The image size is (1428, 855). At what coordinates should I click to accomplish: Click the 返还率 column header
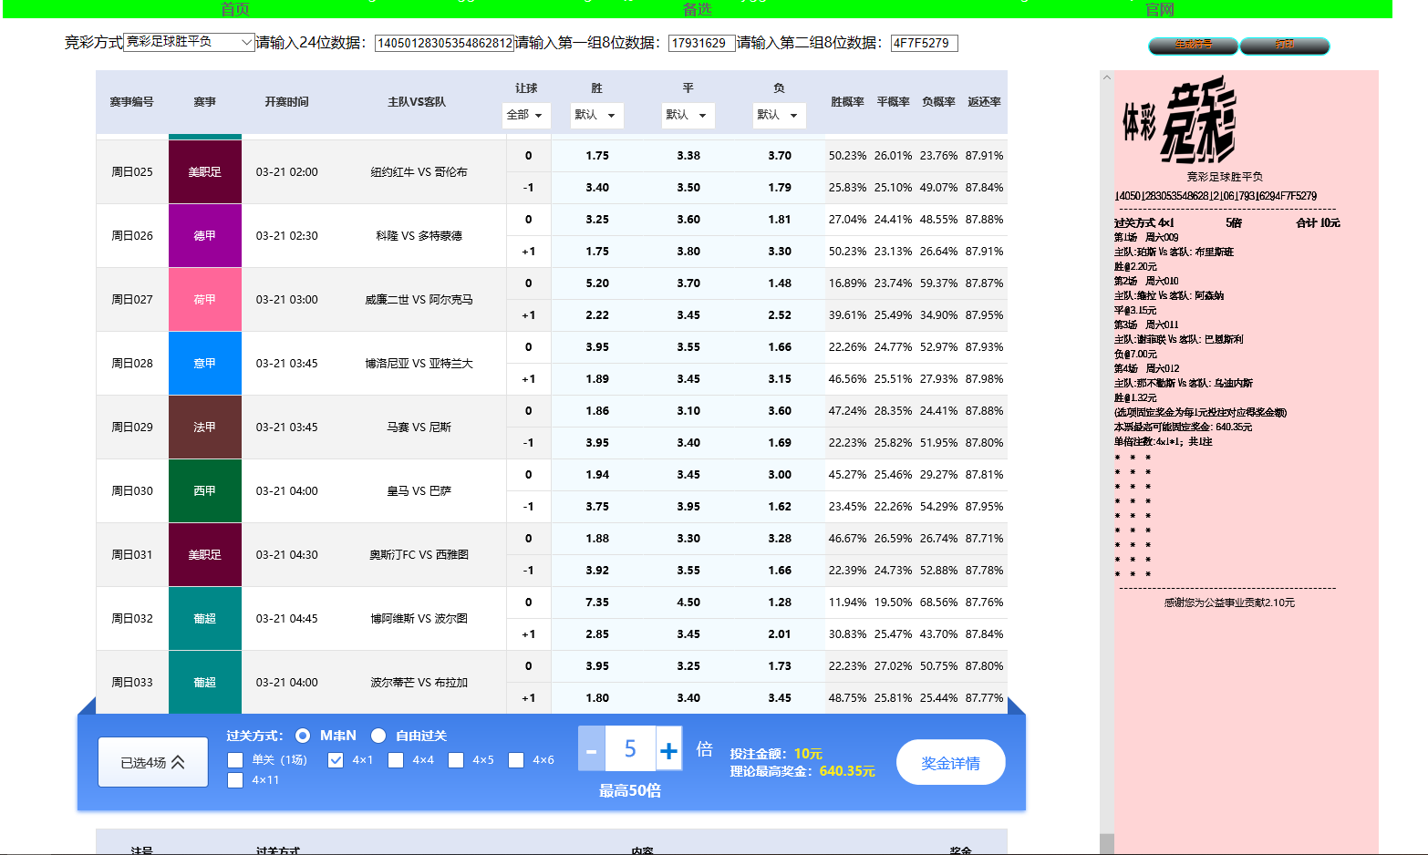pyautogui.click(x=985, y=102)
